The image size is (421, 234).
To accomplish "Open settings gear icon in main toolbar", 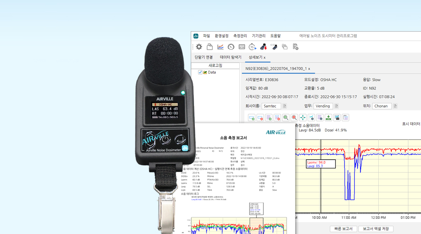I will point(199,47).
